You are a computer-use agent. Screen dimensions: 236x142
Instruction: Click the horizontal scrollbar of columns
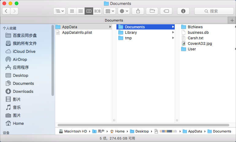[143, 125]
